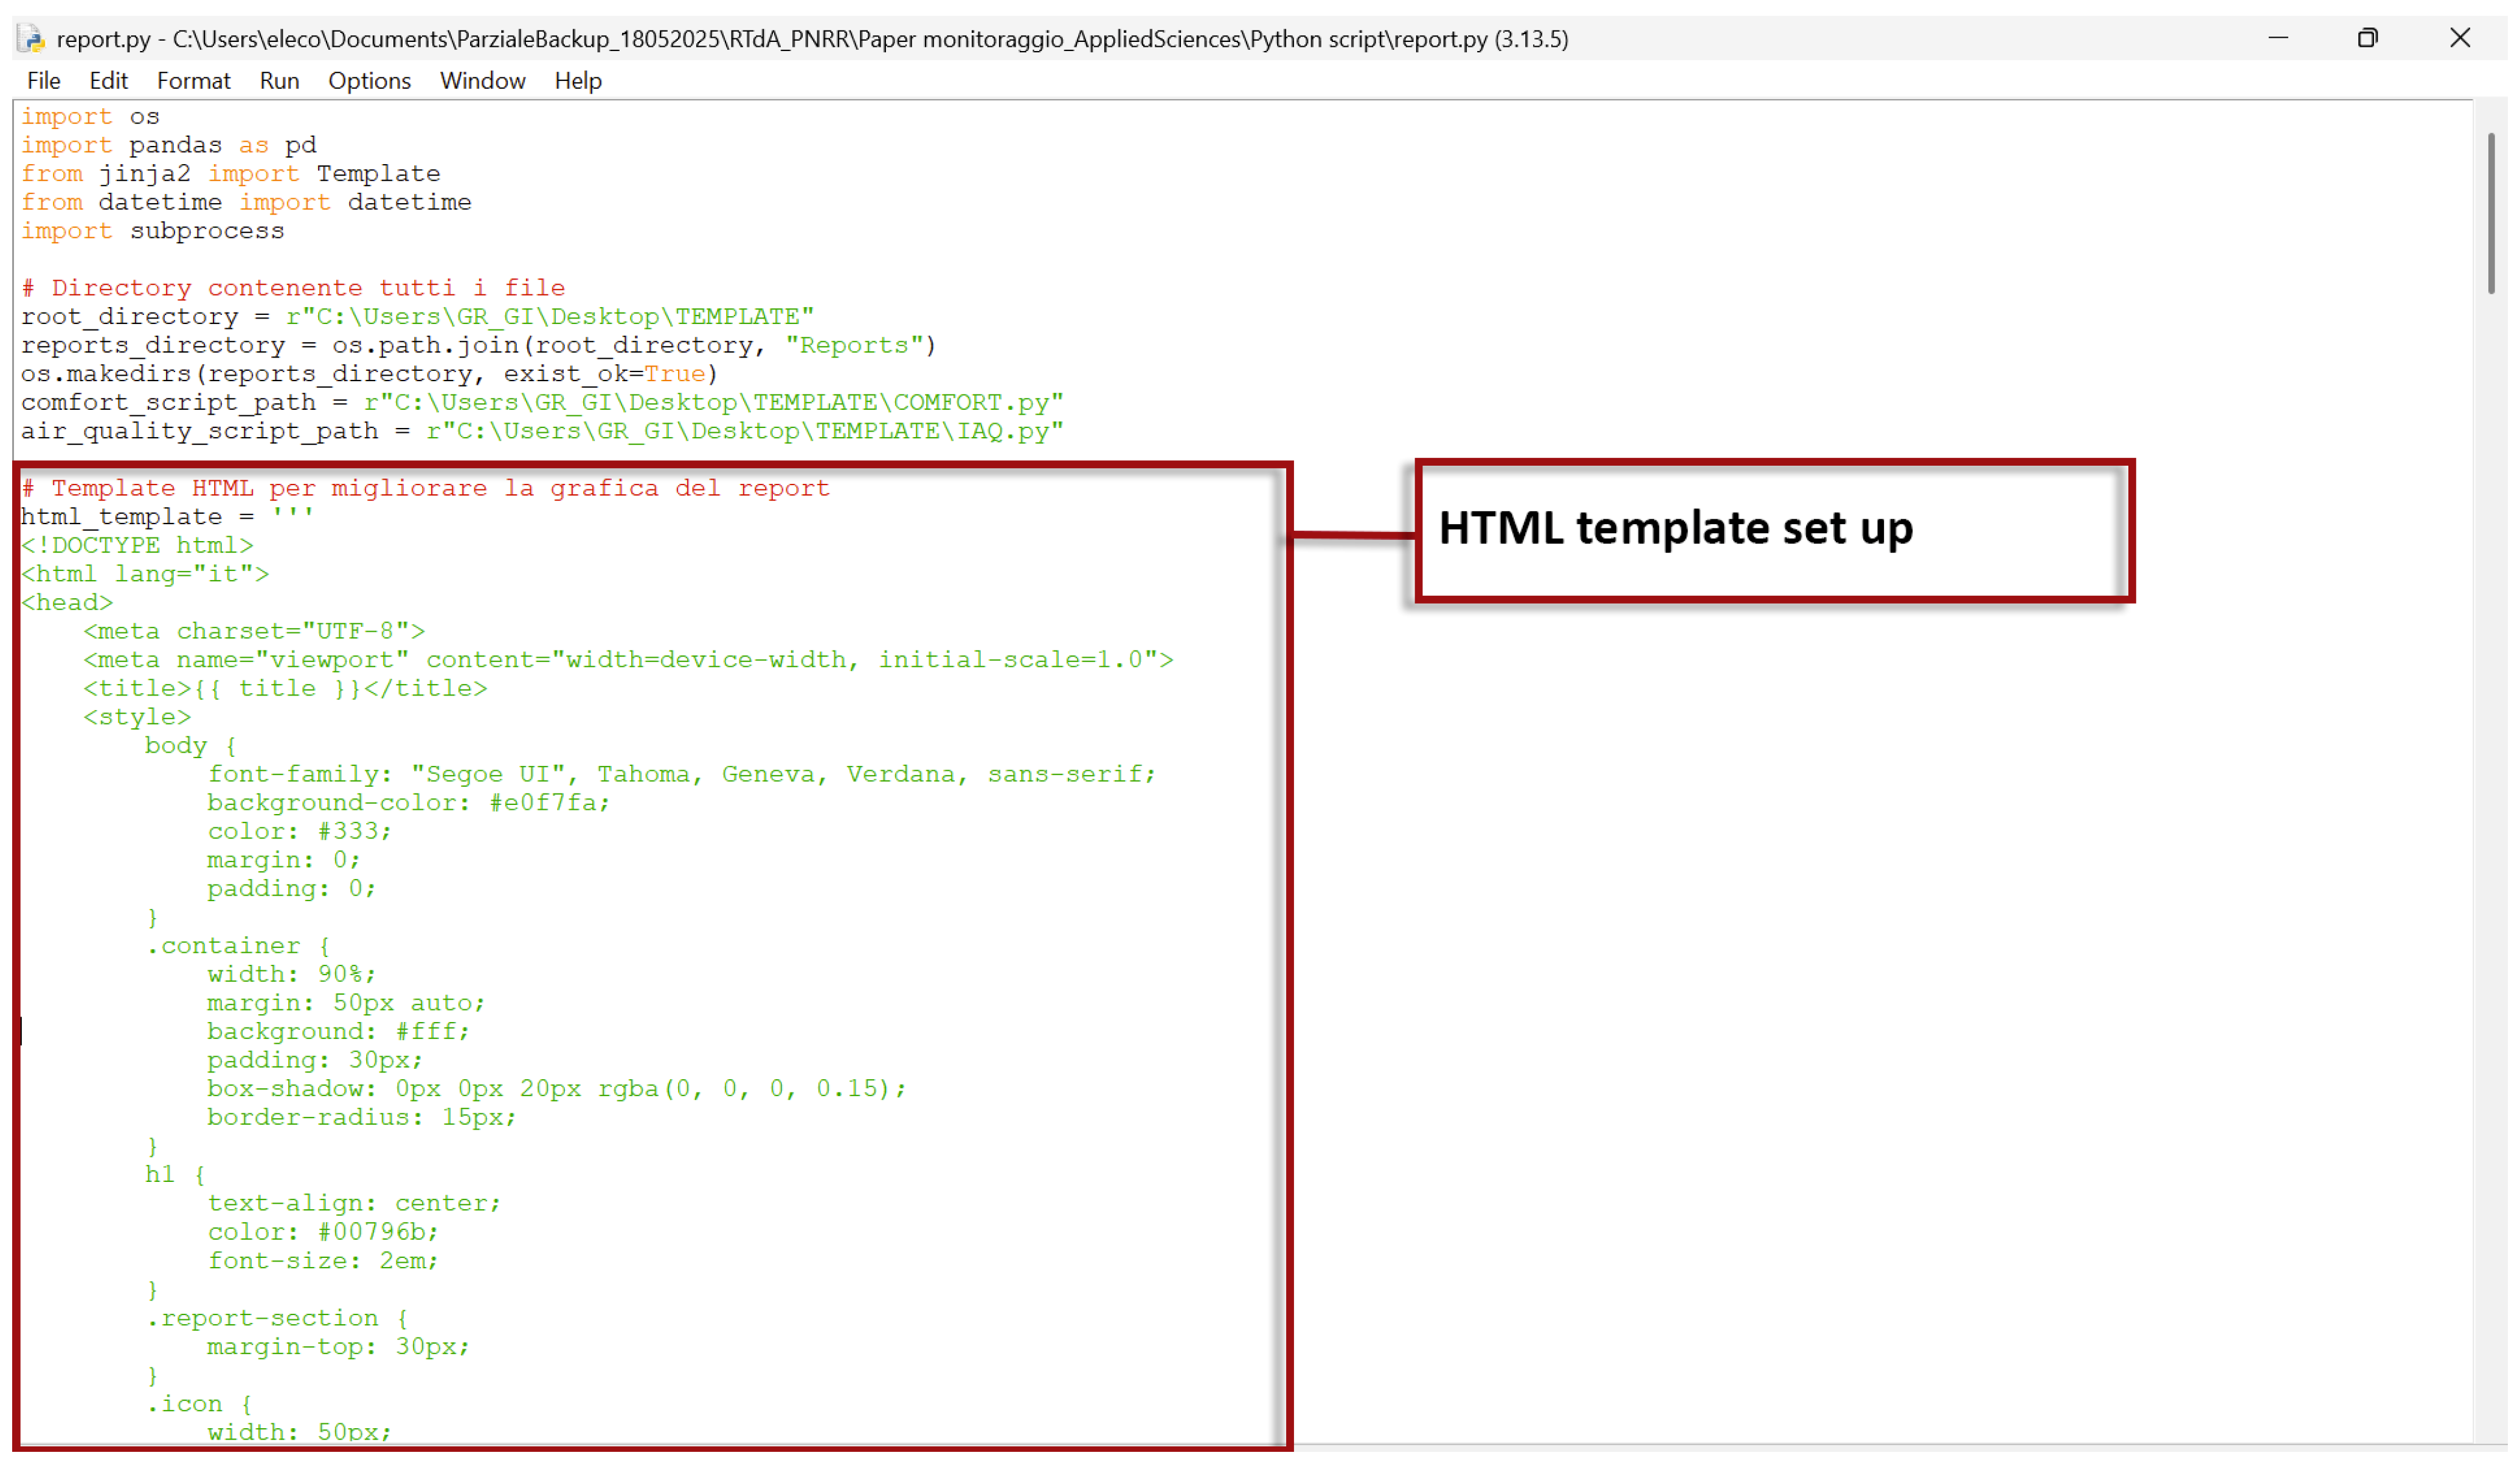Image resolution: width=2520 pixels, height=1464 pixels.
Task: Open the Options menu
Action: tap(369, 81)
